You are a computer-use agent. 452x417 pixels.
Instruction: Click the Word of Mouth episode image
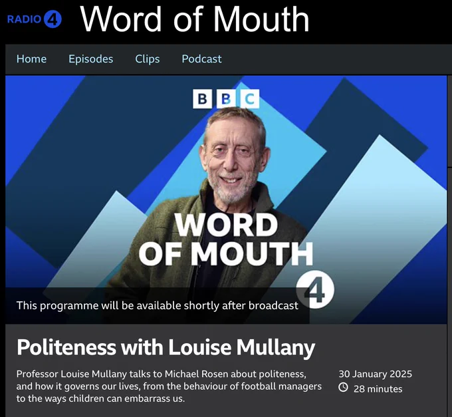click(226, 200)
